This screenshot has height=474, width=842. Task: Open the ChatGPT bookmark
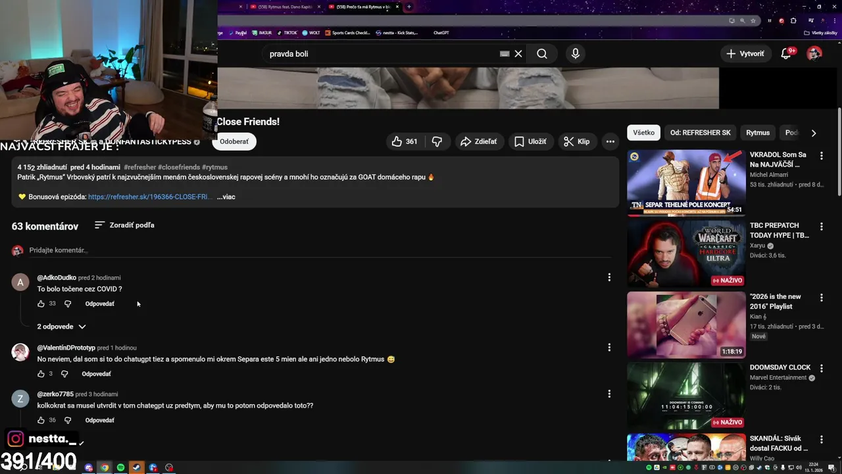click(441, 33)
